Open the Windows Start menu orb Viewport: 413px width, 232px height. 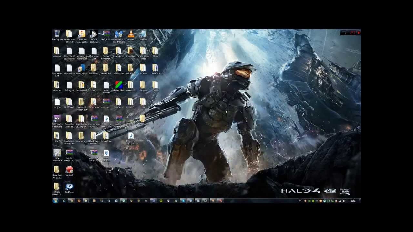[x=55, y=201]
